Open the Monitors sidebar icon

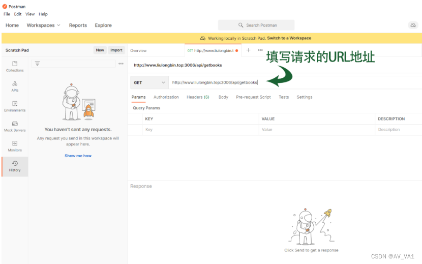15,146
